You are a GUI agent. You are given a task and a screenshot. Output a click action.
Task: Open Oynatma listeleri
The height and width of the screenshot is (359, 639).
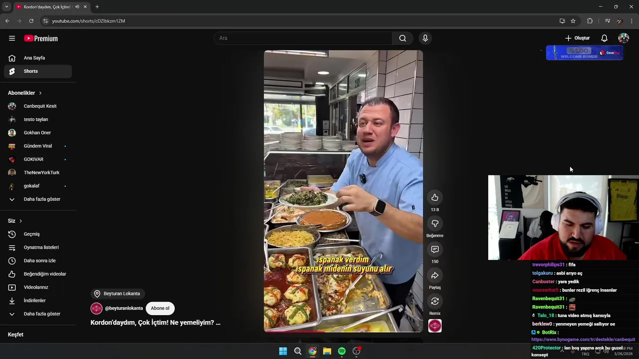38,247
